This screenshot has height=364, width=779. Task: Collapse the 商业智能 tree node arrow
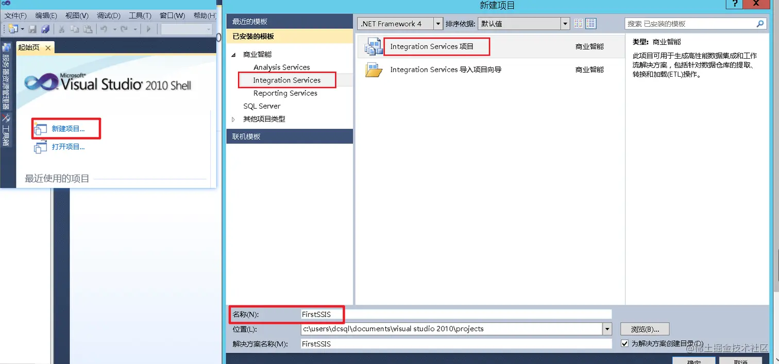click(233, 55)
